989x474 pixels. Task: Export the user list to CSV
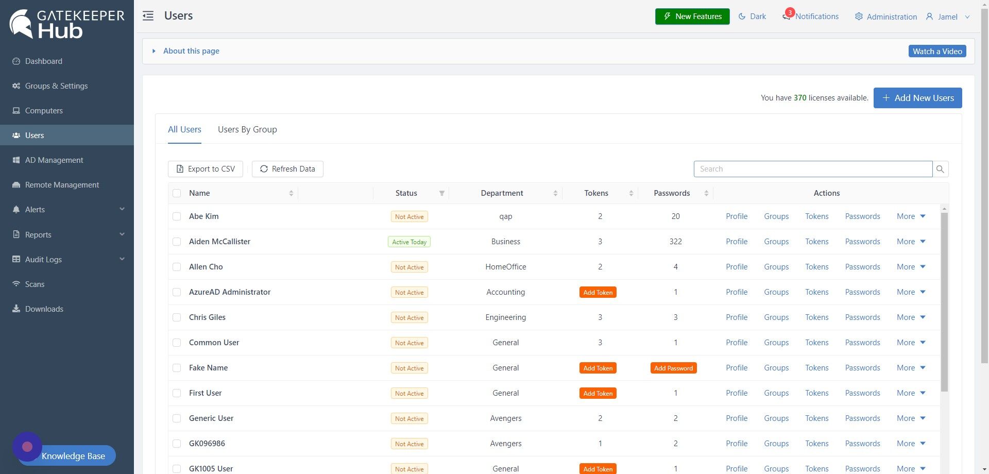[x=206, y=169]
